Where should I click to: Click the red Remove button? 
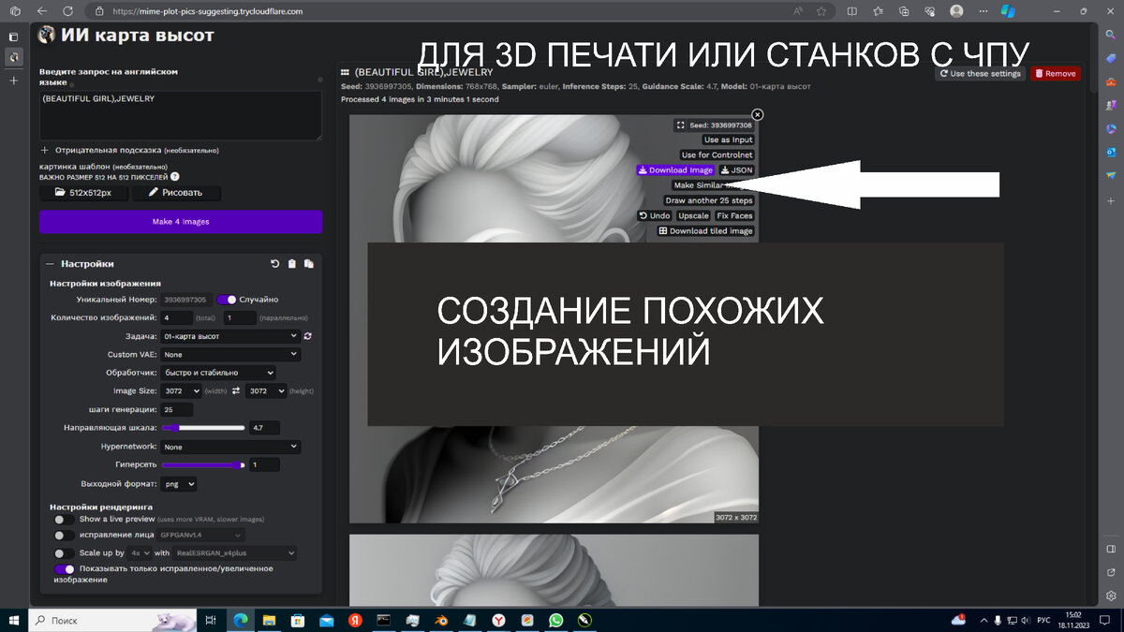pyautogui.click(x=1055, y=73)
